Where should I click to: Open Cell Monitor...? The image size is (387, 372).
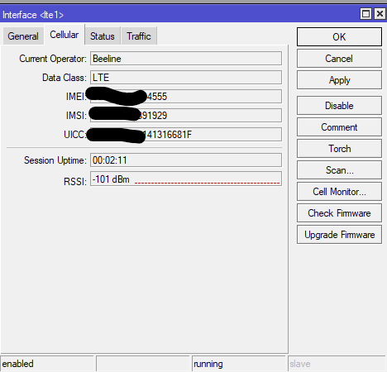(339, 192)
